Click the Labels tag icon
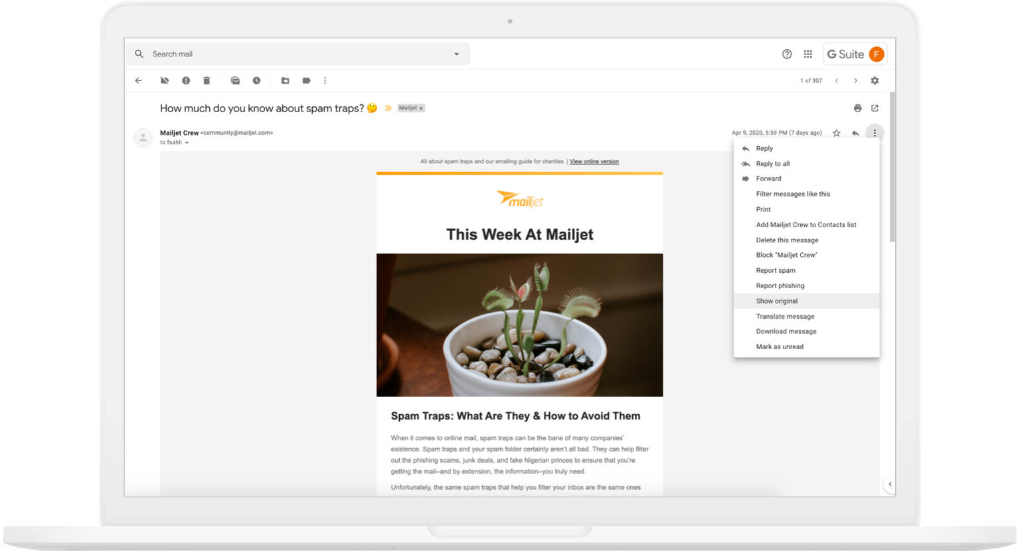 click(x=306, y=80)
